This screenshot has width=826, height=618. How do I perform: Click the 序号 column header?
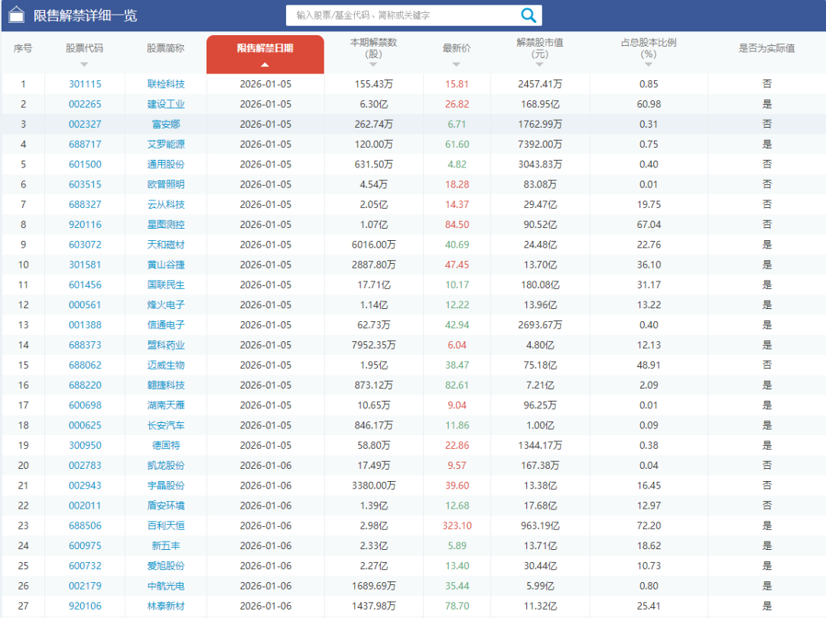tap(23, 48)
